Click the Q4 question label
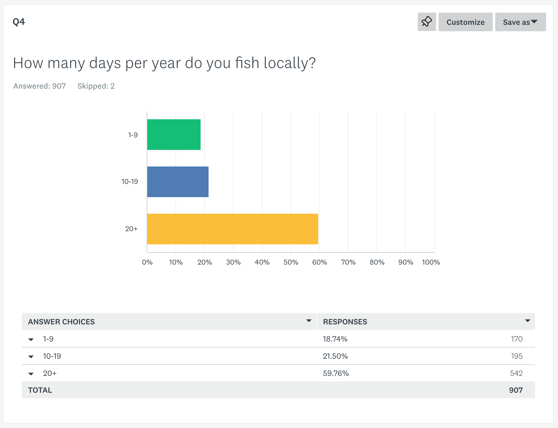Image resolution: width=558 pixels, height=428 pixels. tap(19, 22)
